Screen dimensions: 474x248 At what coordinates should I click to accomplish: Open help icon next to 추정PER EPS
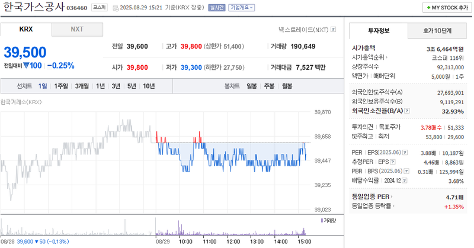(392, 162)
